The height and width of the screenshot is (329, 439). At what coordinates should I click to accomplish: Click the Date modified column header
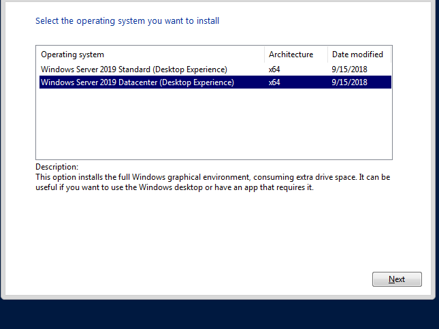pyautogui.click(x=357, y=54)
